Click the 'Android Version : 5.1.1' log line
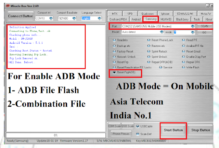This screenshot has height=148, width=219. [x=26, y=43]
